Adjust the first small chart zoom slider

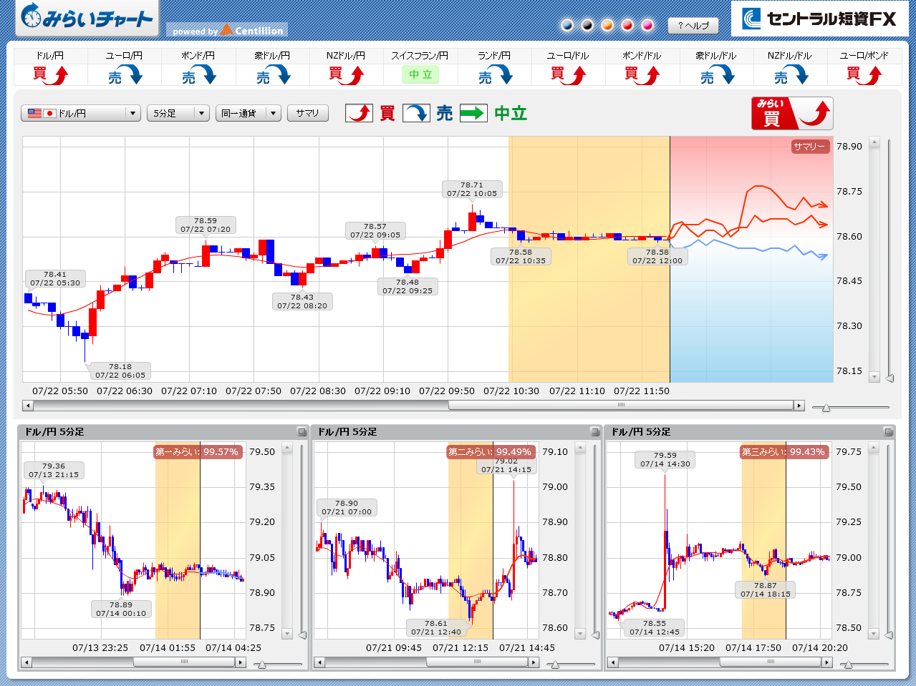click(x=261, y=665)
